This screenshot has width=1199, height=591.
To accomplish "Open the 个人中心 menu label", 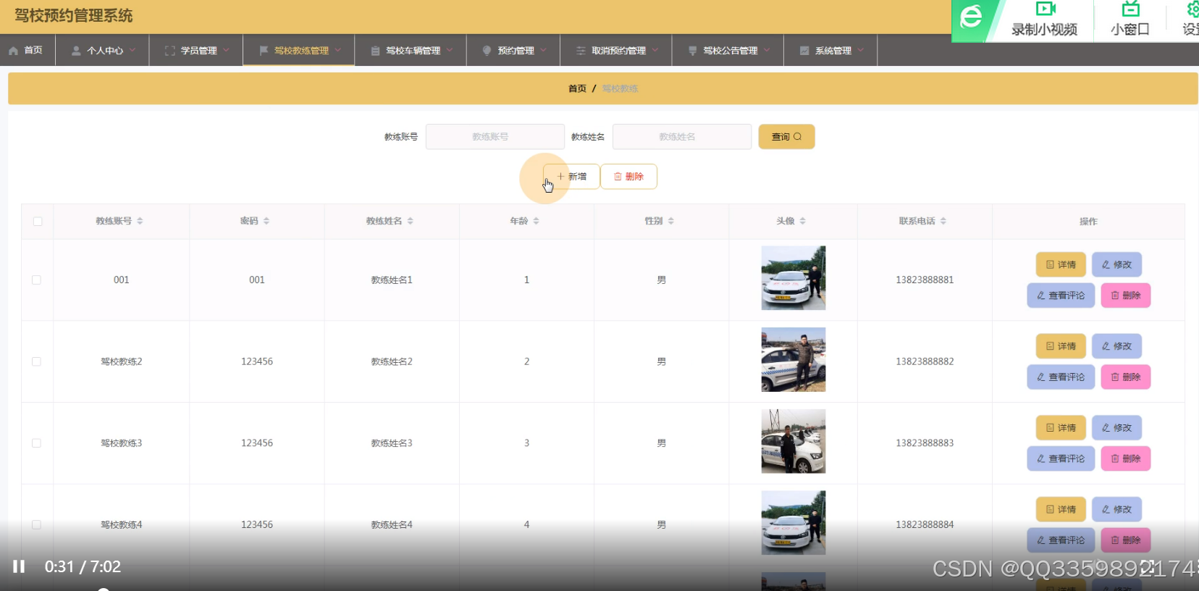I will click(105, 51).
